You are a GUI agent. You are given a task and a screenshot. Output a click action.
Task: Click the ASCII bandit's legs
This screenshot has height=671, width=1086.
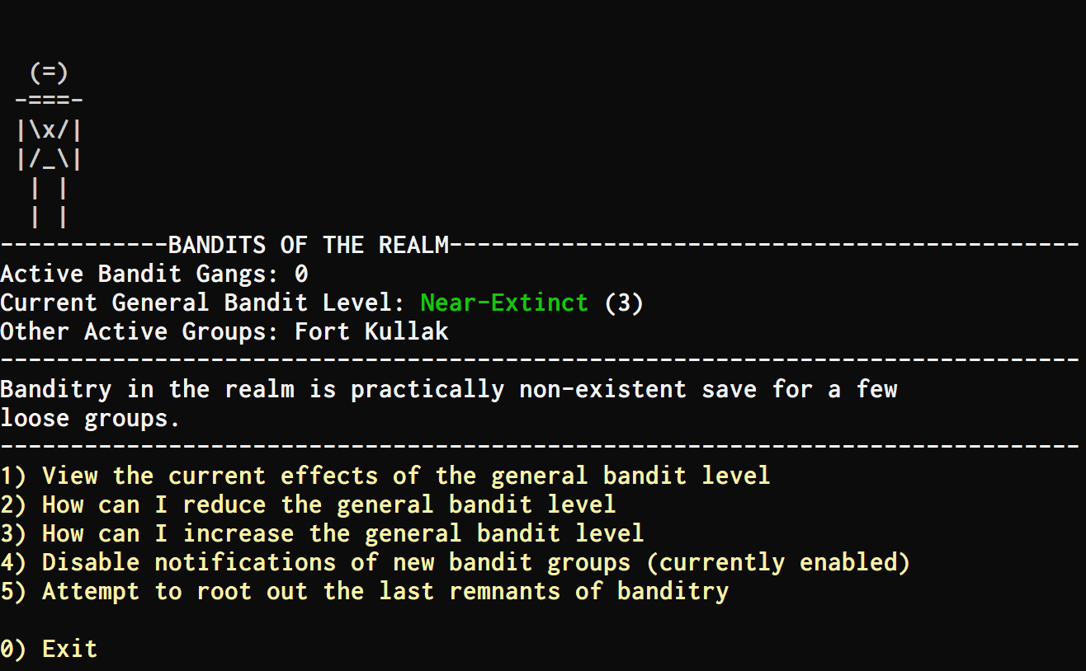pyautogui.click(x=49, y=203)
